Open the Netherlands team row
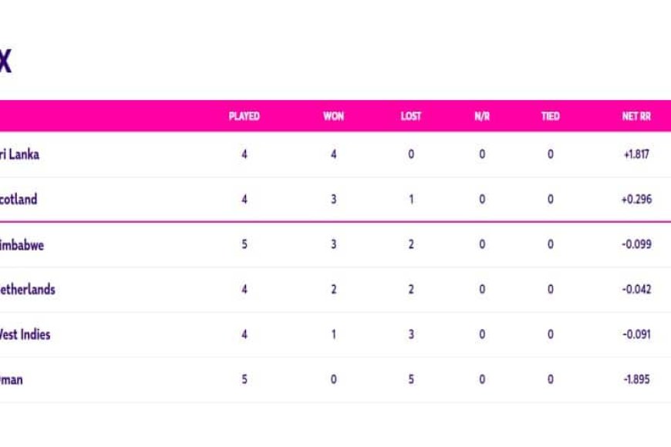Screen dimensions: 671x447 click(x=335, y=290)
